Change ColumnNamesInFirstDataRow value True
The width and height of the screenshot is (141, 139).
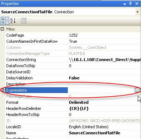tap(73, 41)
